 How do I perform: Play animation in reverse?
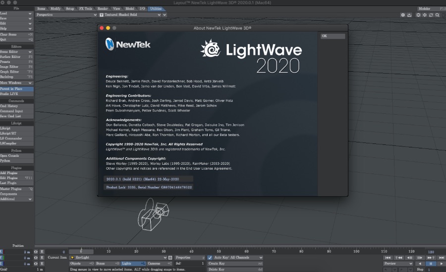(420, 264)
